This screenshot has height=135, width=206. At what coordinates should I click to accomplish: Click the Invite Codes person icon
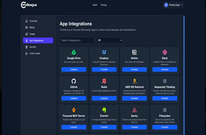pos(26,53)
